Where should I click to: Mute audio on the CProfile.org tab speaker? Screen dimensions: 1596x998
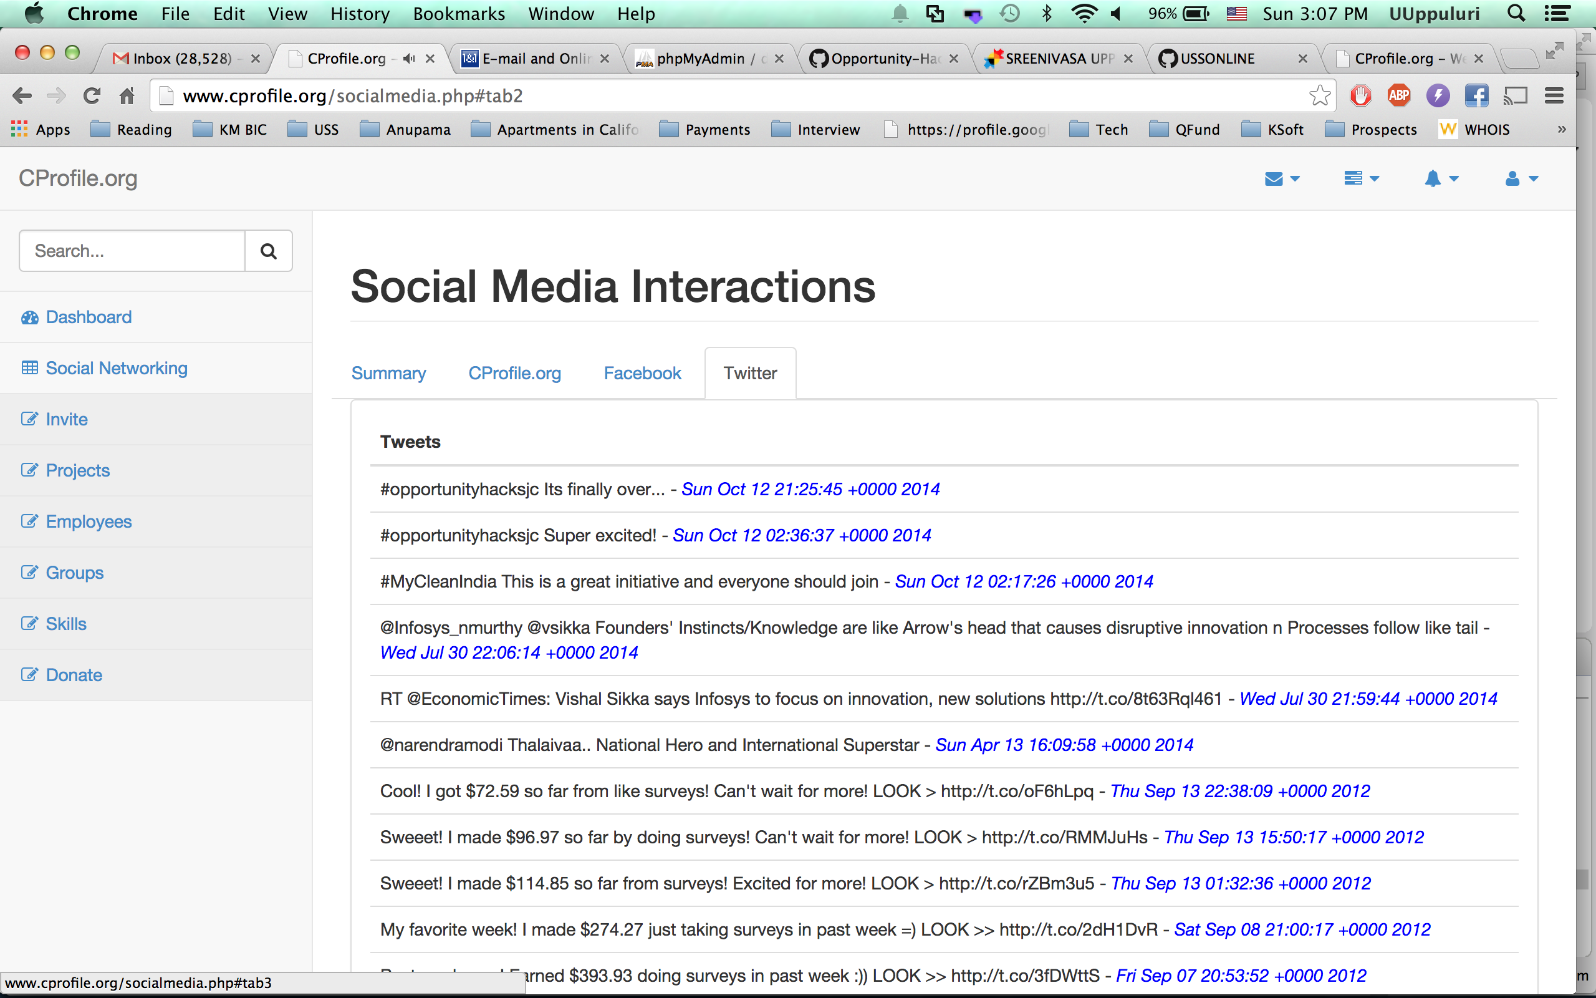409,59
